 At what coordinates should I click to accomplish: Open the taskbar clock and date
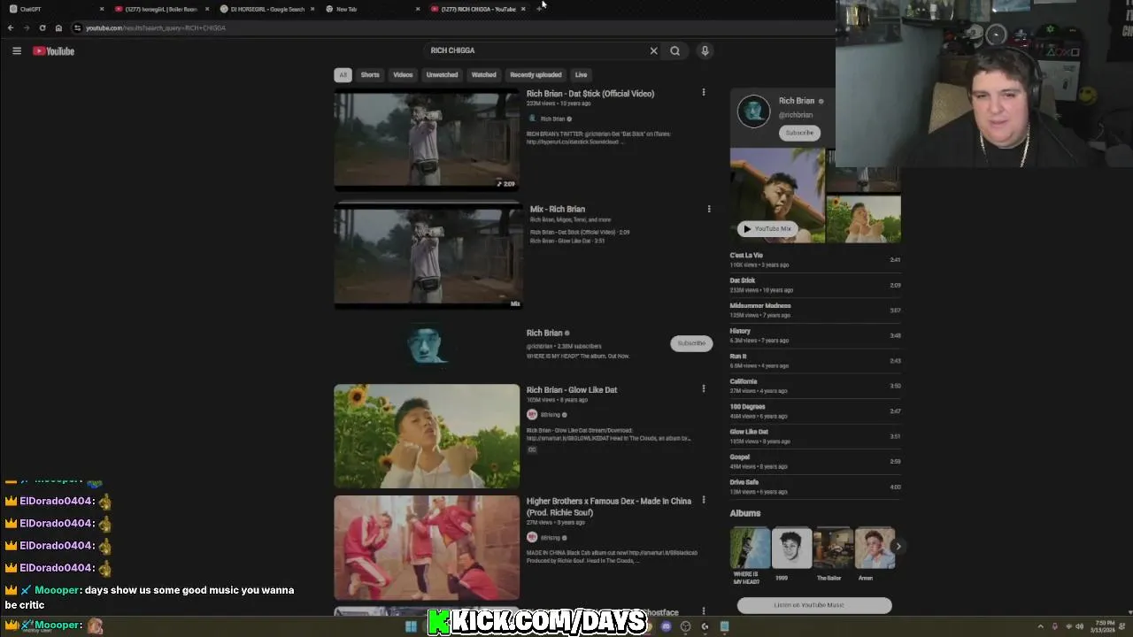click(x=1103, y=626)
